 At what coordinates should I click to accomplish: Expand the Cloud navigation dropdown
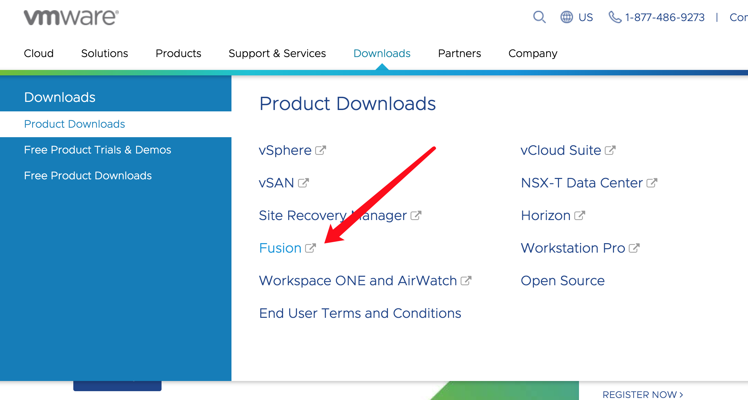tap(39, 53)
